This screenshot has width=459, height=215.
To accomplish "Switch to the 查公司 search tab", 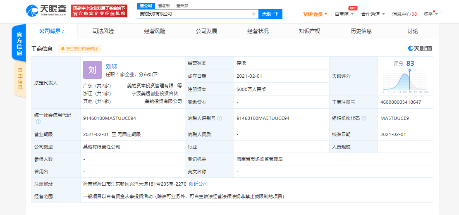I will (146, 5).
